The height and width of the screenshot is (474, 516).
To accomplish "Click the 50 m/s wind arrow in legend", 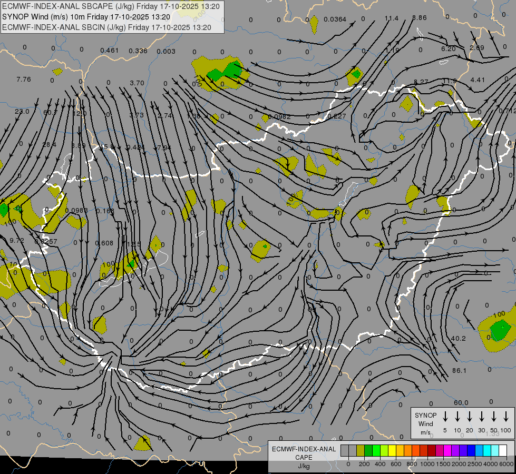I will (494, 417).
